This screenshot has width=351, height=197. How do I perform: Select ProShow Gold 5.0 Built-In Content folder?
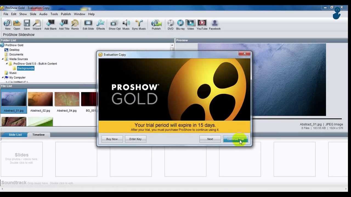coord(35,64)
